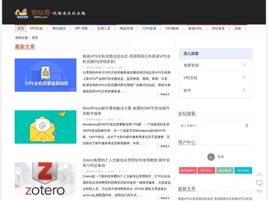Screen dimensions: 268x201
Task: Expand dropdown arrow next to 网盘存储 nav
Action: point(138,29)
